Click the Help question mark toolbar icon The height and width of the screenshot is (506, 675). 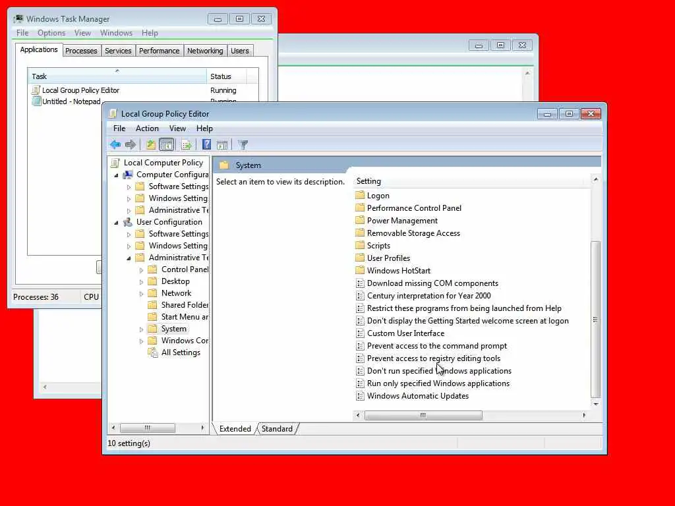(x=206, y=144)
